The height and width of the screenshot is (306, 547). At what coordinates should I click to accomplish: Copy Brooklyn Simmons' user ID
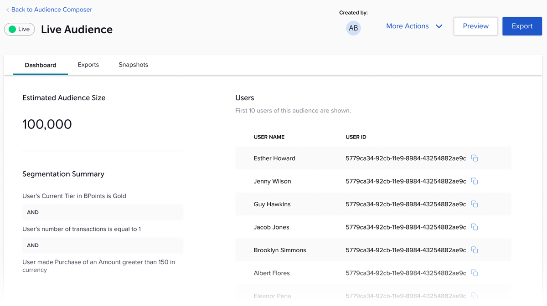tap(474, 250)
